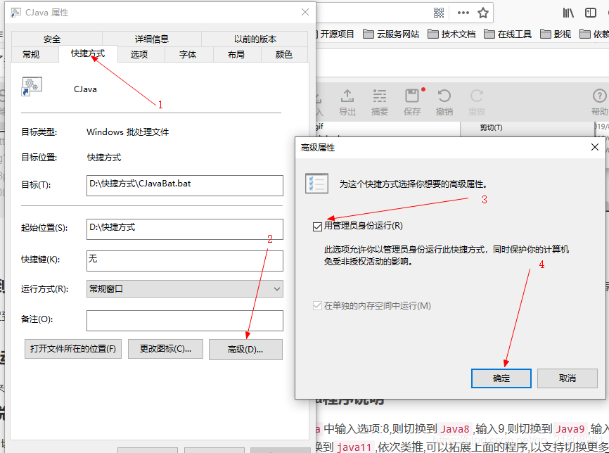609x453 pixels.
Task: Click the reading panel icon beside library
Action: point(591,12)
